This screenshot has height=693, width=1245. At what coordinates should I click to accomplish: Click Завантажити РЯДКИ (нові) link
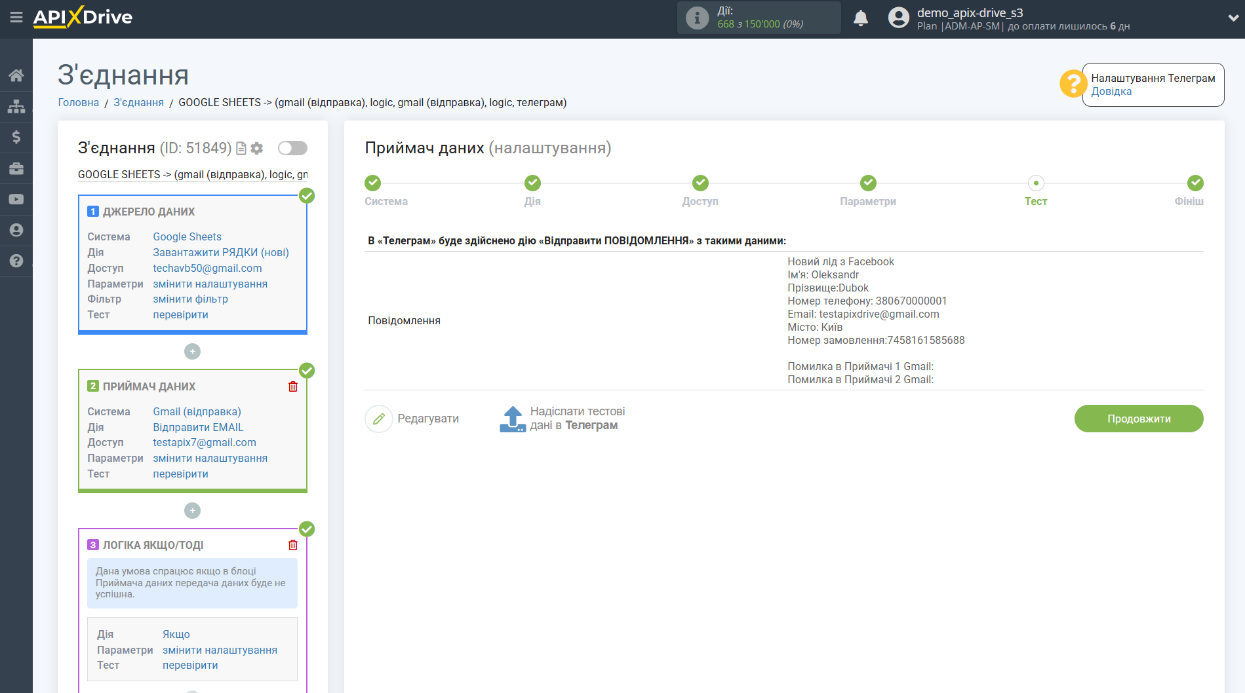tap(221, 252)
